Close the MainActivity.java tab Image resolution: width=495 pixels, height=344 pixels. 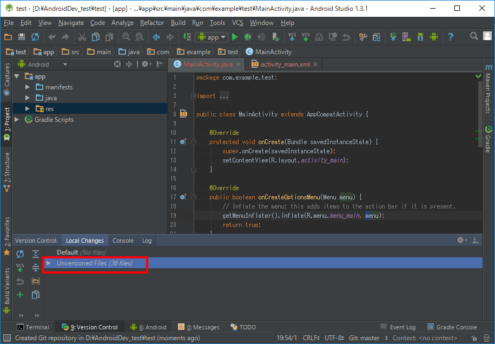coord(239,64)
